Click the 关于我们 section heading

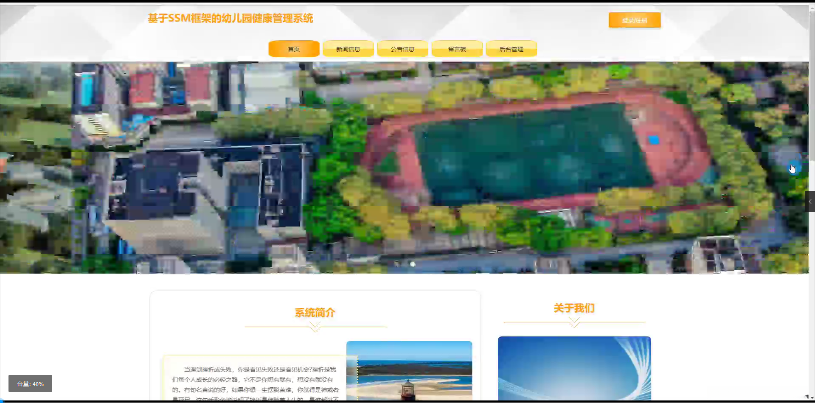pyautogui.click(x=574, y=308)
